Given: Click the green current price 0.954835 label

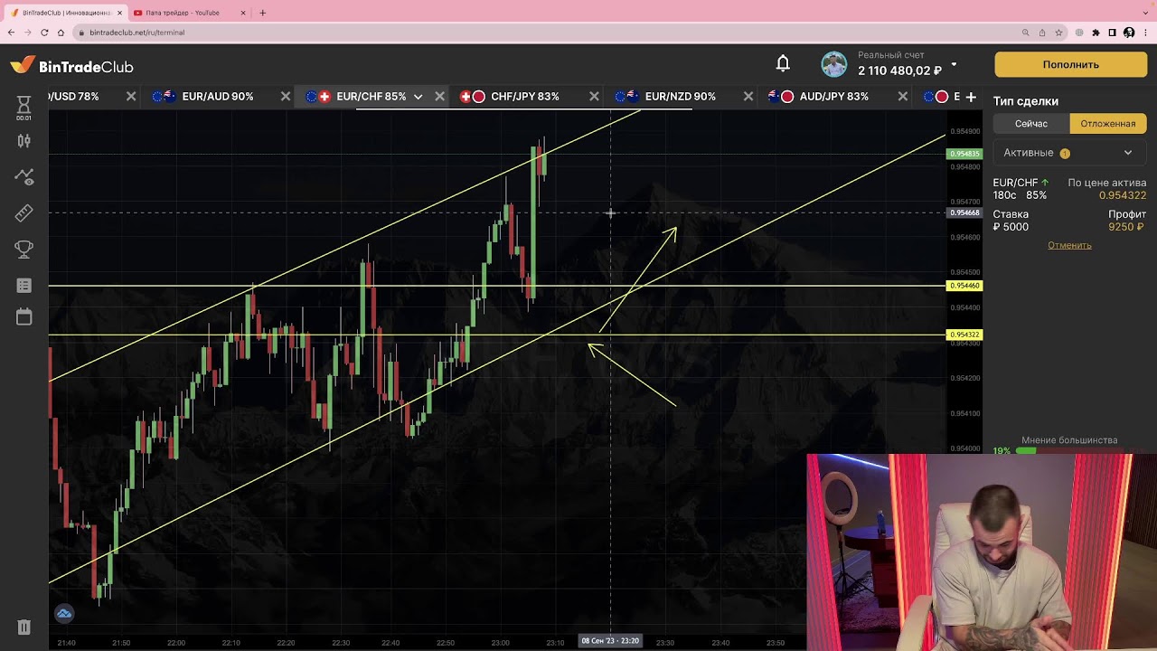Looking at the screenshot, I should (x=964, y=154).
